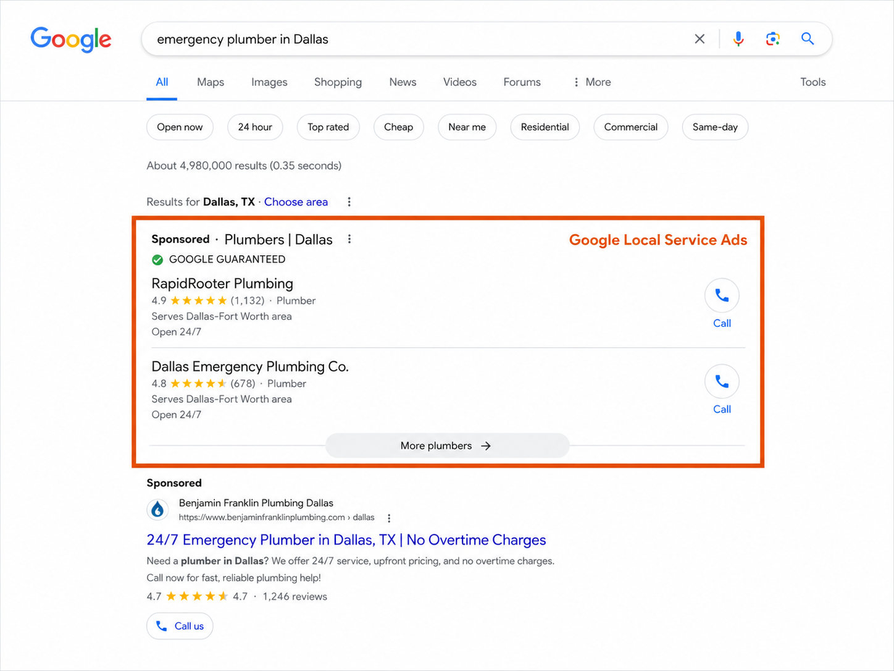
Task: Open options menu next to Plumbers | Dallas
Action: pos(349,239)
